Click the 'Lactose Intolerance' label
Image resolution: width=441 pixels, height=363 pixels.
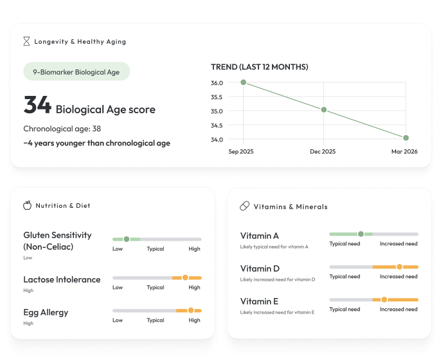tap(62, 279)
